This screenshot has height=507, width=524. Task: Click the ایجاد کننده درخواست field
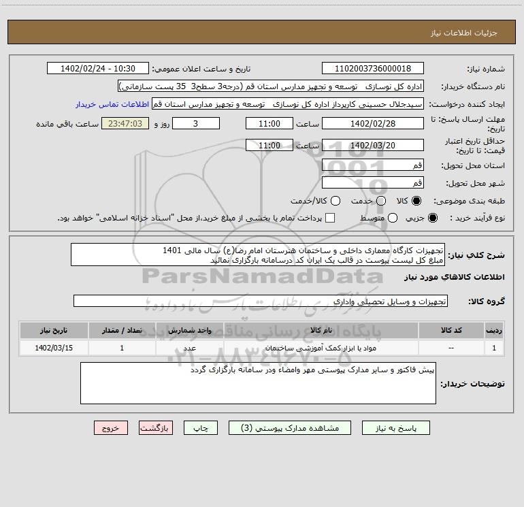pos(288,104)
